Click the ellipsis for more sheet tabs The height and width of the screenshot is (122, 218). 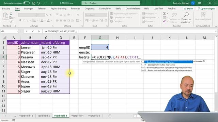pyautogui.click(x=15, y=116)
